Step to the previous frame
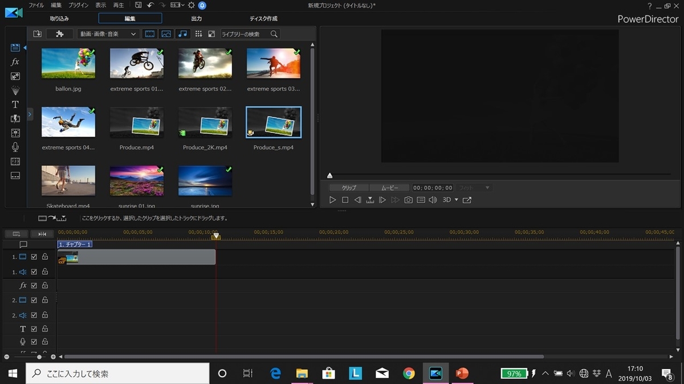 [357, 200]
